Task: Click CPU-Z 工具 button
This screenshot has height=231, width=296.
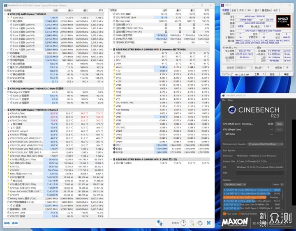Action: click(257, 74)
